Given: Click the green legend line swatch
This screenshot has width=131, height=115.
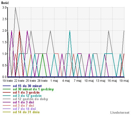Looking at the screenshot, I should [7, 89].
